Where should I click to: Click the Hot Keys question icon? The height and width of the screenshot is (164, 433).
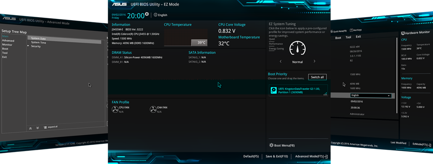(351, 30)
